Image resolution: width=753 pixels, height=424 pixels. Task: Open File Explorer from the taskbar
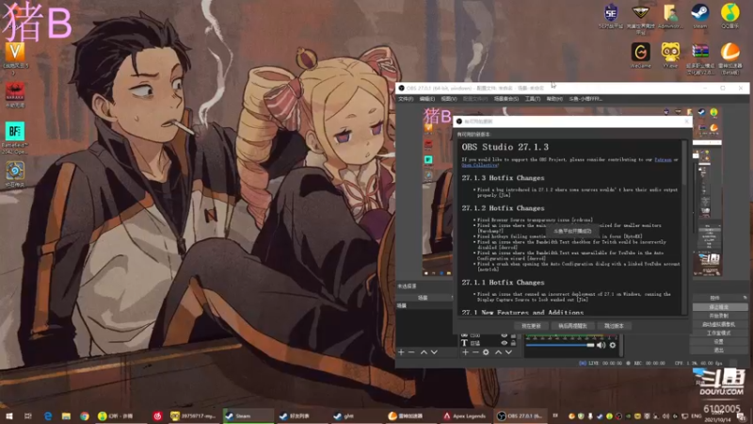(x=66, y=416)
